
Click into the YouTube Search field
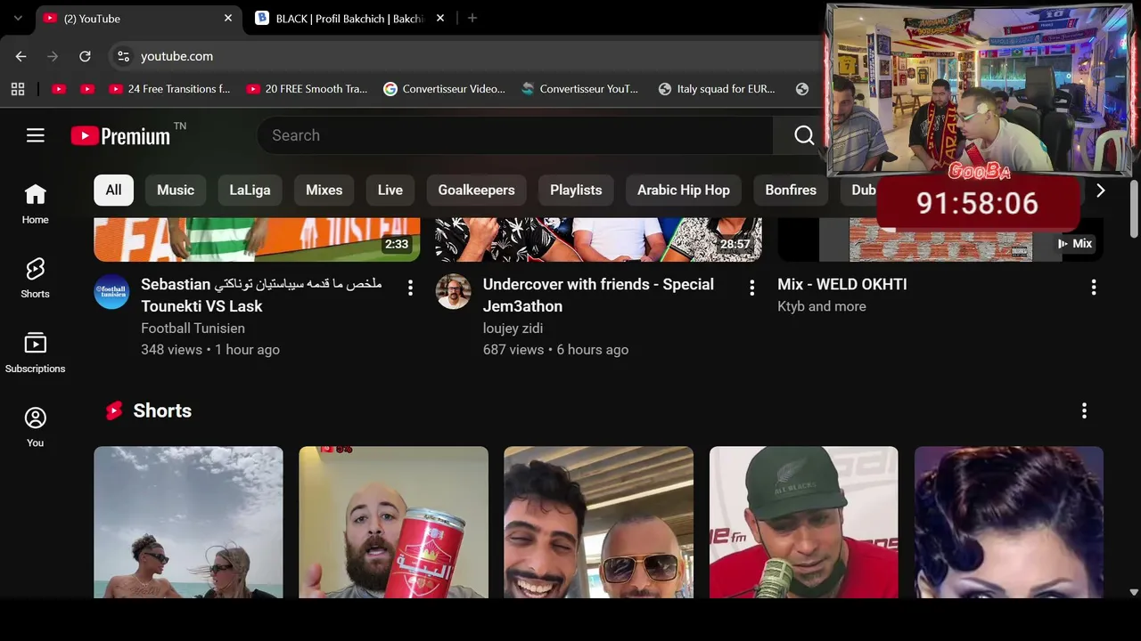pos(515,135)
